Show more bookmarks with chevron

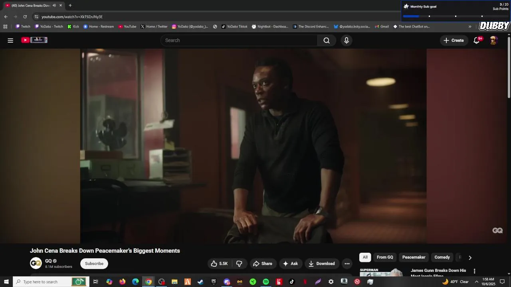(470, 27)
